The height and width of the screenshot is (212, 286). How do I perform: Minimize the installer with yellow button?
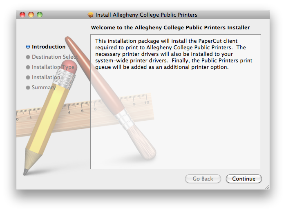point(31,15)
